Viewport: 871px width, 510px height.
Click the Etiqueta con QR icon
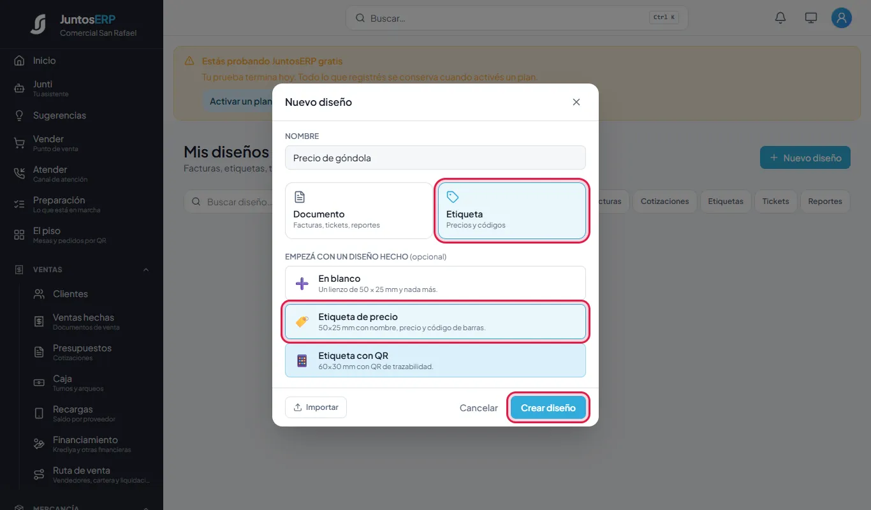pyautogui.click(x=302, y=361)
